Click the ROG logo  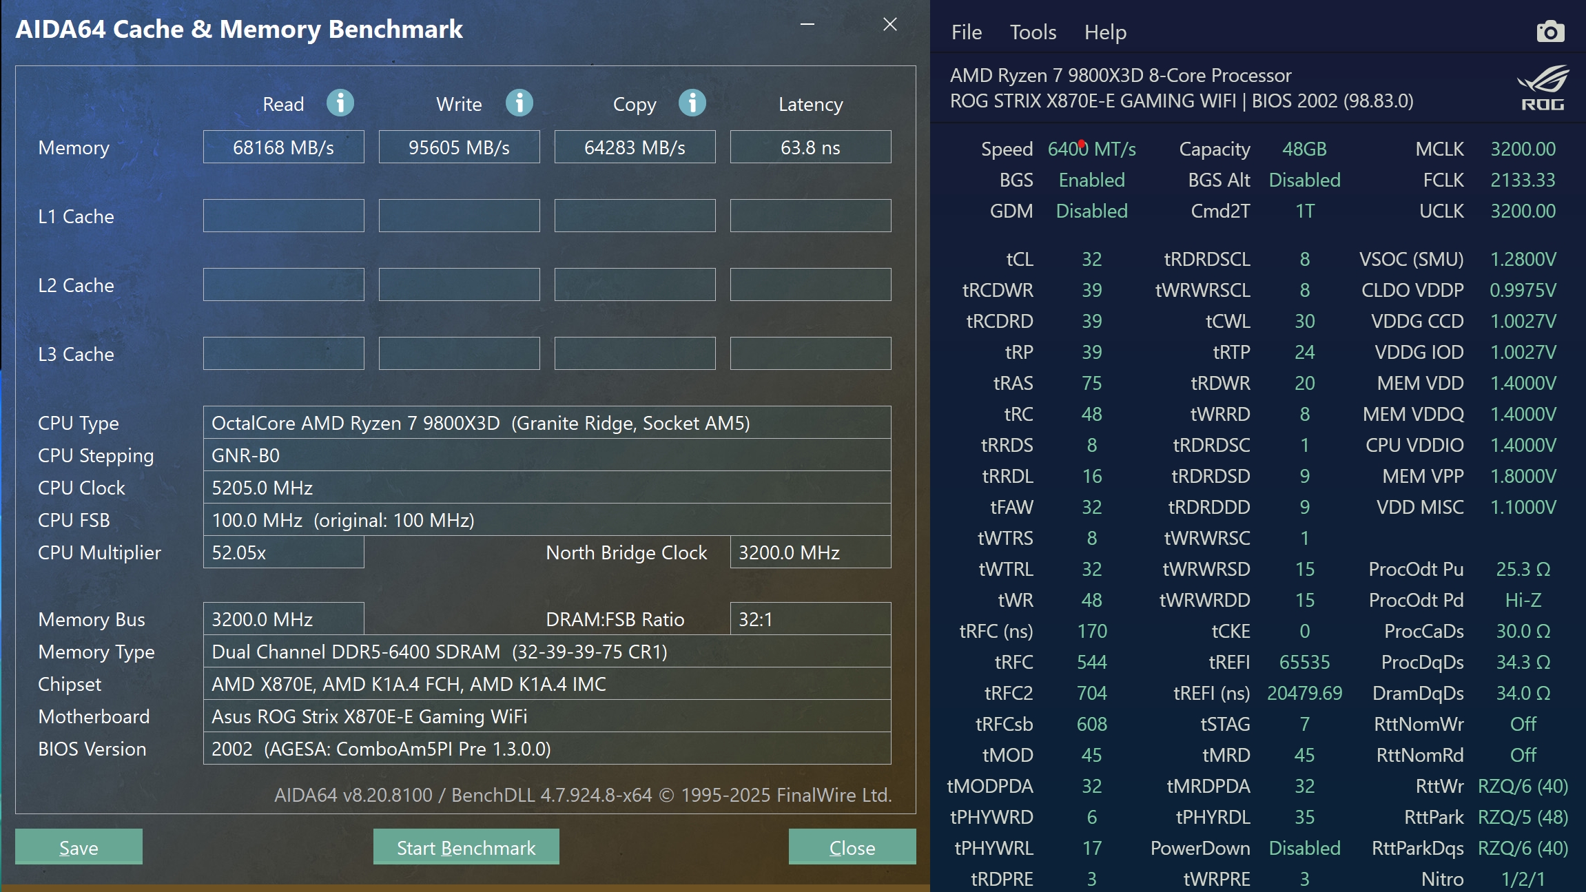[1543, 87]
